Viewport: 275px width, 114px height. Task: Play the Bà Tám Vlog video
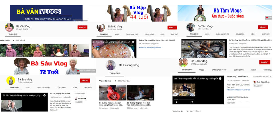click(177, 102)
